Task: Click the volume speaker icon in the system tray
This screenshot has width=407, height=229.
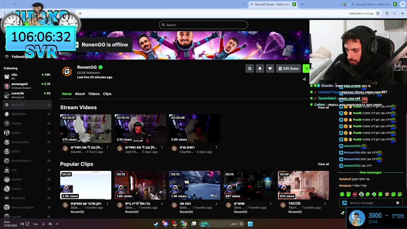Action: coord(22,224)
